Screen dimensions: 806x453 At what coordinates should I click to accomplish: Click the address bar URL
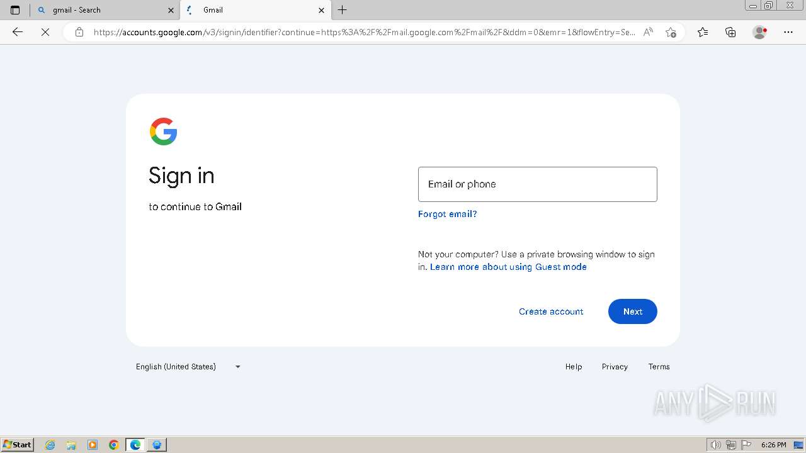click(x=364, y=32)
